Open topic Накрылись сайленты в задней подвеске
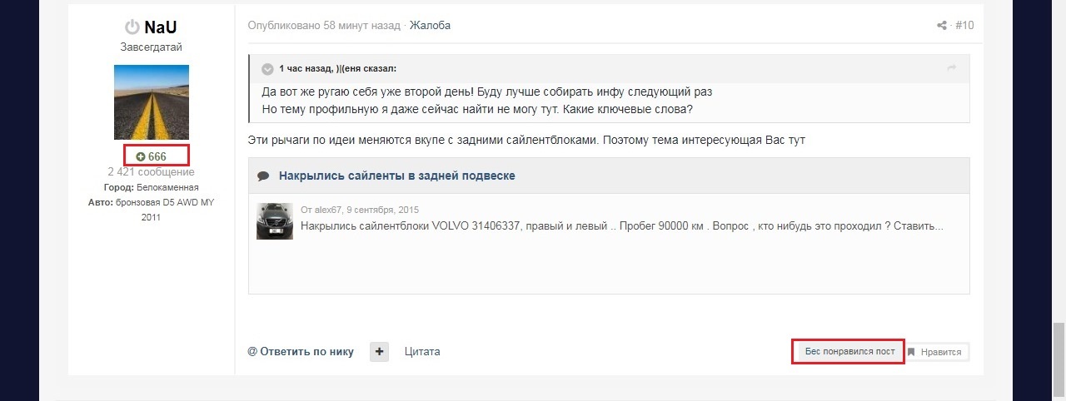 pos(397,176)
